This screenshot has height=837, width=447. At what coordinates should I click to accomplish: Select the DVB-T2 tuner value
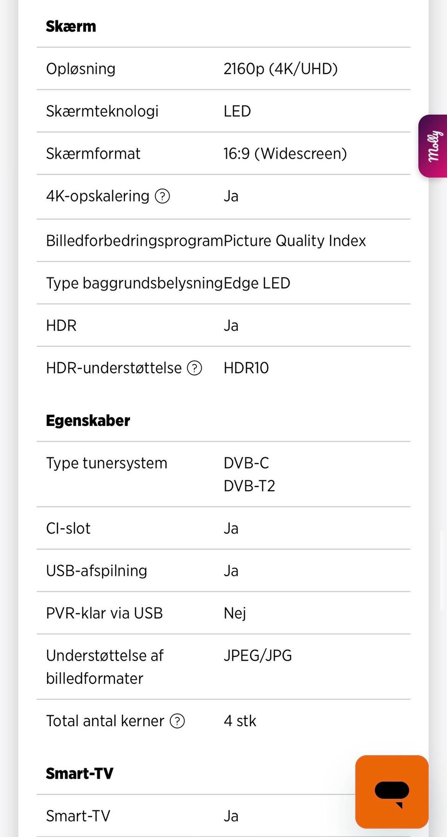click(x=249, y=486)
